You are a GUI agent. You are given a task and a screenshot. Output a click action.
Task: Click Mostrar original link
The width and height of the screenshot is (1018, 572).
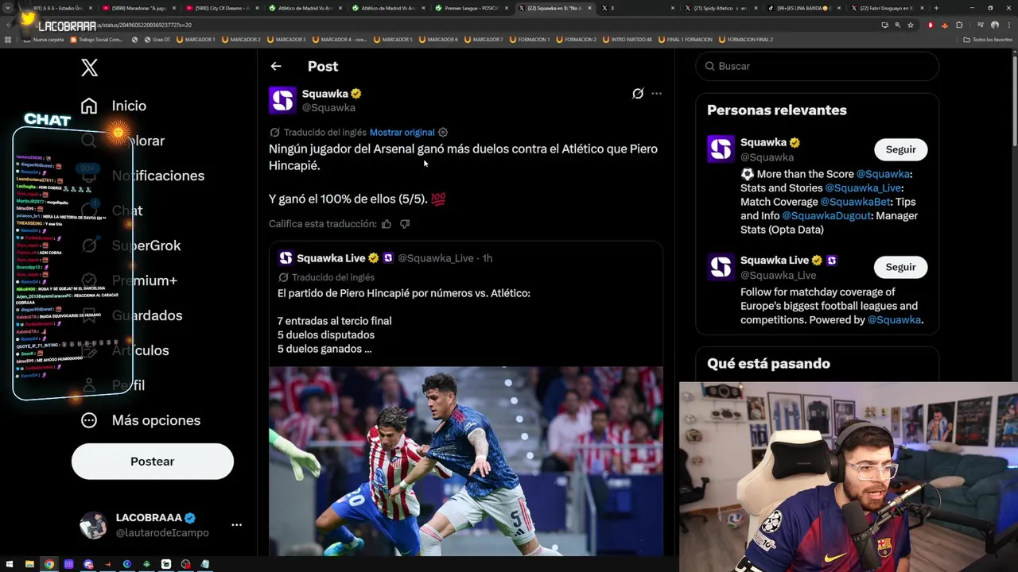coord(402,133)
